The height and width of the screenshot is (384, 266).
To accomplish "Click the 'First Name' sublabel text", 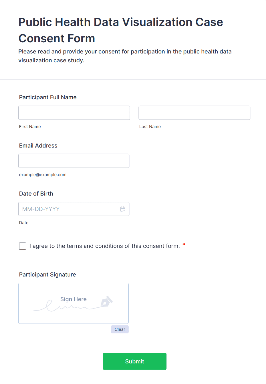I will click(30, 127).
